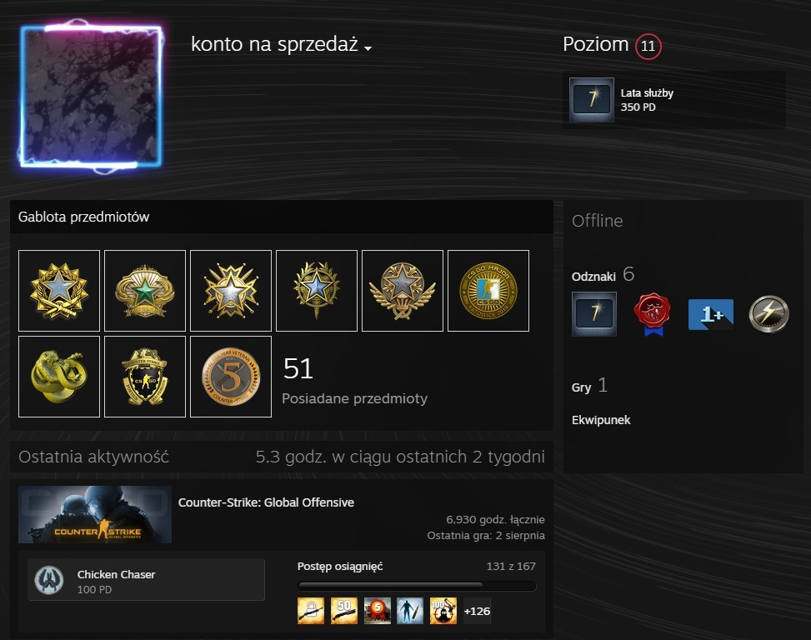Click the green star service medal
Screen dimensions: 811x640
[x=145, y=291]
